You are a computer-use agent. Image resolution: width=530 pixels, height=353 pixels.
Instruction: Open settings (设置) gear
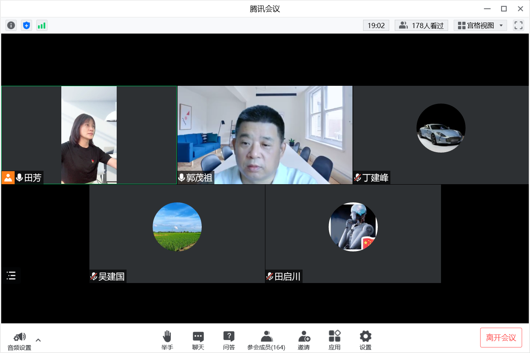click(365, 340)
